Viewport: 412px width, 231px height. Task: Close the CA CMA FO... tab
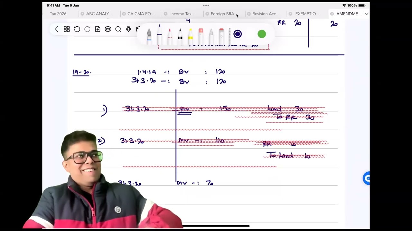124,14
